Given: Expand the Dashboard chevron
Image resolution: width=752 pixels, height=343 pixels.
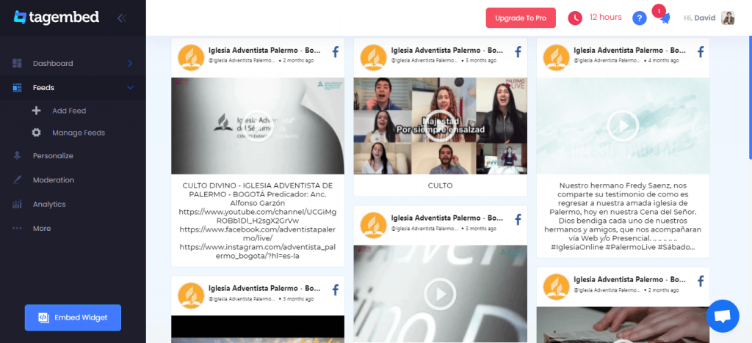Looking at the screenshot, I should [130, 63].
